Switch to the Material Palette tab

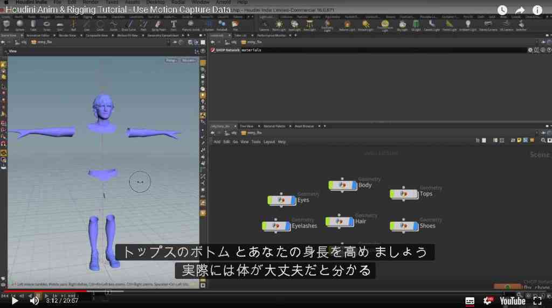coord(274,126)
